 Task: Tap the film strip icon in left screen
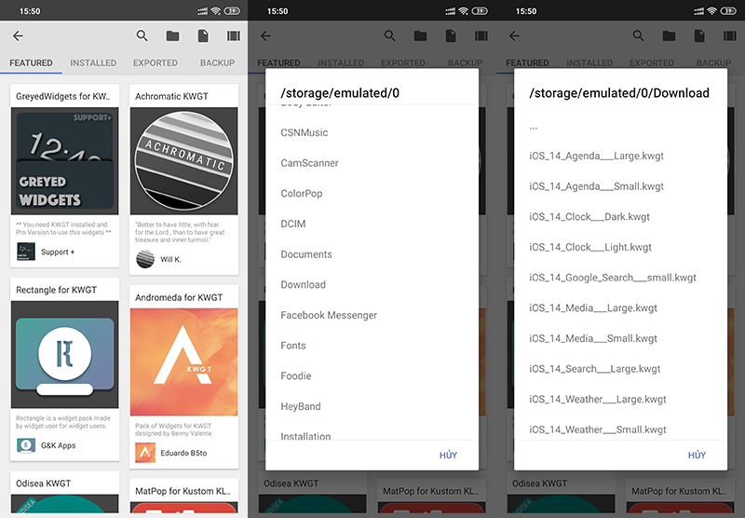tap(234, 35)
